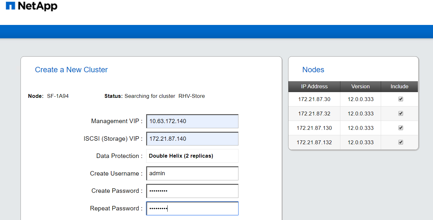Click the version cell for node 172.21.87.32

pos(361,114)
